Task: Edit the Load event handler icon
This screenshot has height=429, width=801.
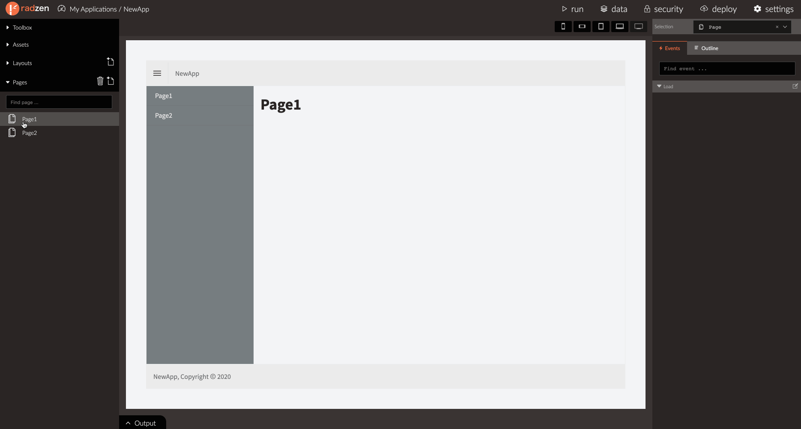Action: point(795,86)
